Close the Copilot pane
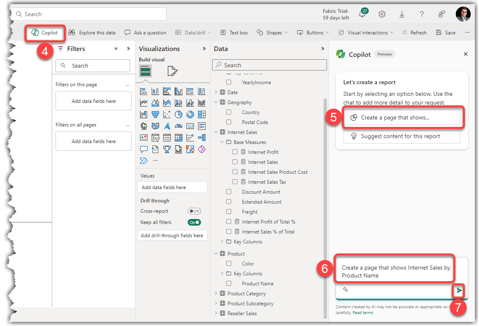Viewport: 479px width, 326px height. point(465,54)
